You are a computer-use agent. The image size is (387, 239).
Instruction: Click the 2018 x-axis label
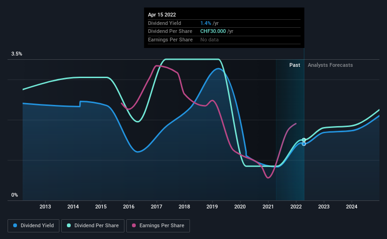pyautogui.click(x=184, y=207)
